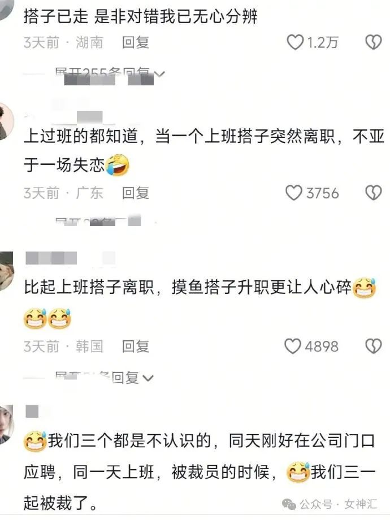Dislike the Hunan comment via broken heart

tap(374, 42)
